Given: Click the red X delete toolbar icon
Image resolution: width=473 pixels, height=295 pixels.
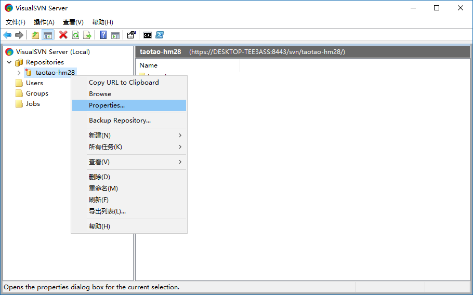Looking at the screenshot, I should click(63, 35).
